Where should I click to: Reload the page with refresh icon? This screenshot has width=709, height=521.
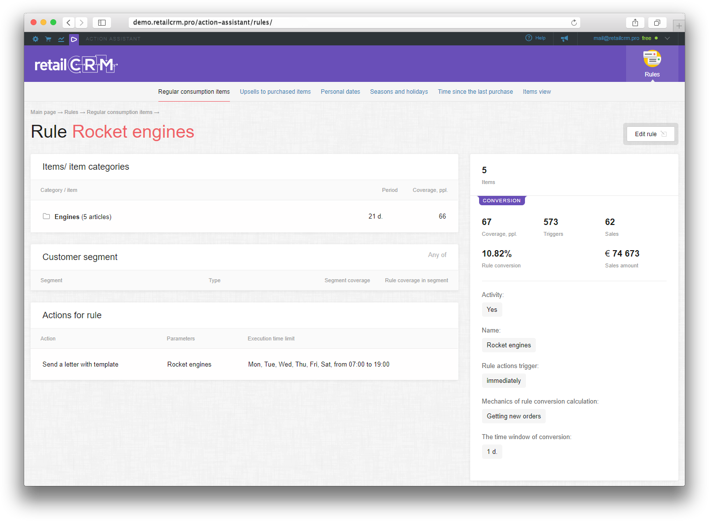point(574,23)
